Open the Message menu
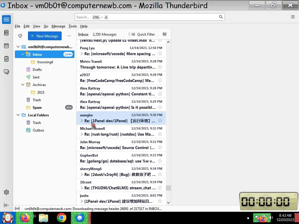The width and height of the screenshot is (299, 224). [x=58, y=26]
